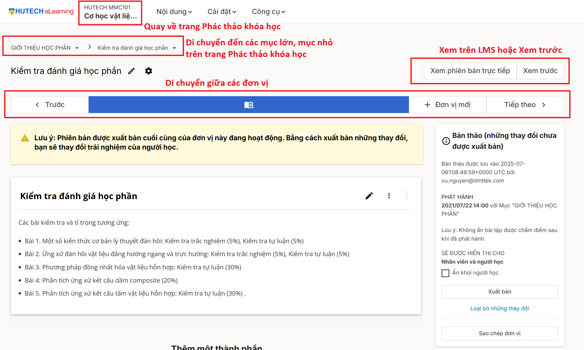Click the 'PHÁT HÀNH' section label
Viewport: 584px width, 350px height.
coord(457,197)
